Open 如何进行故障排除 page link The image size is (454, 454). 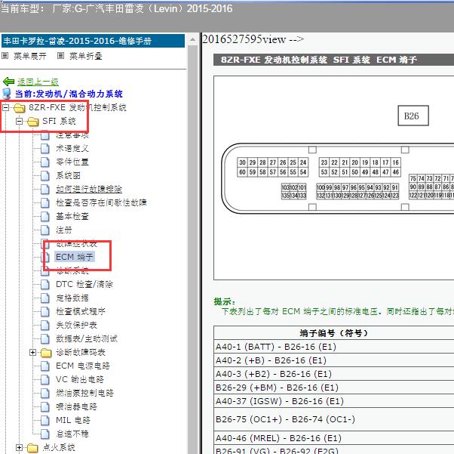tap(89, 190)
